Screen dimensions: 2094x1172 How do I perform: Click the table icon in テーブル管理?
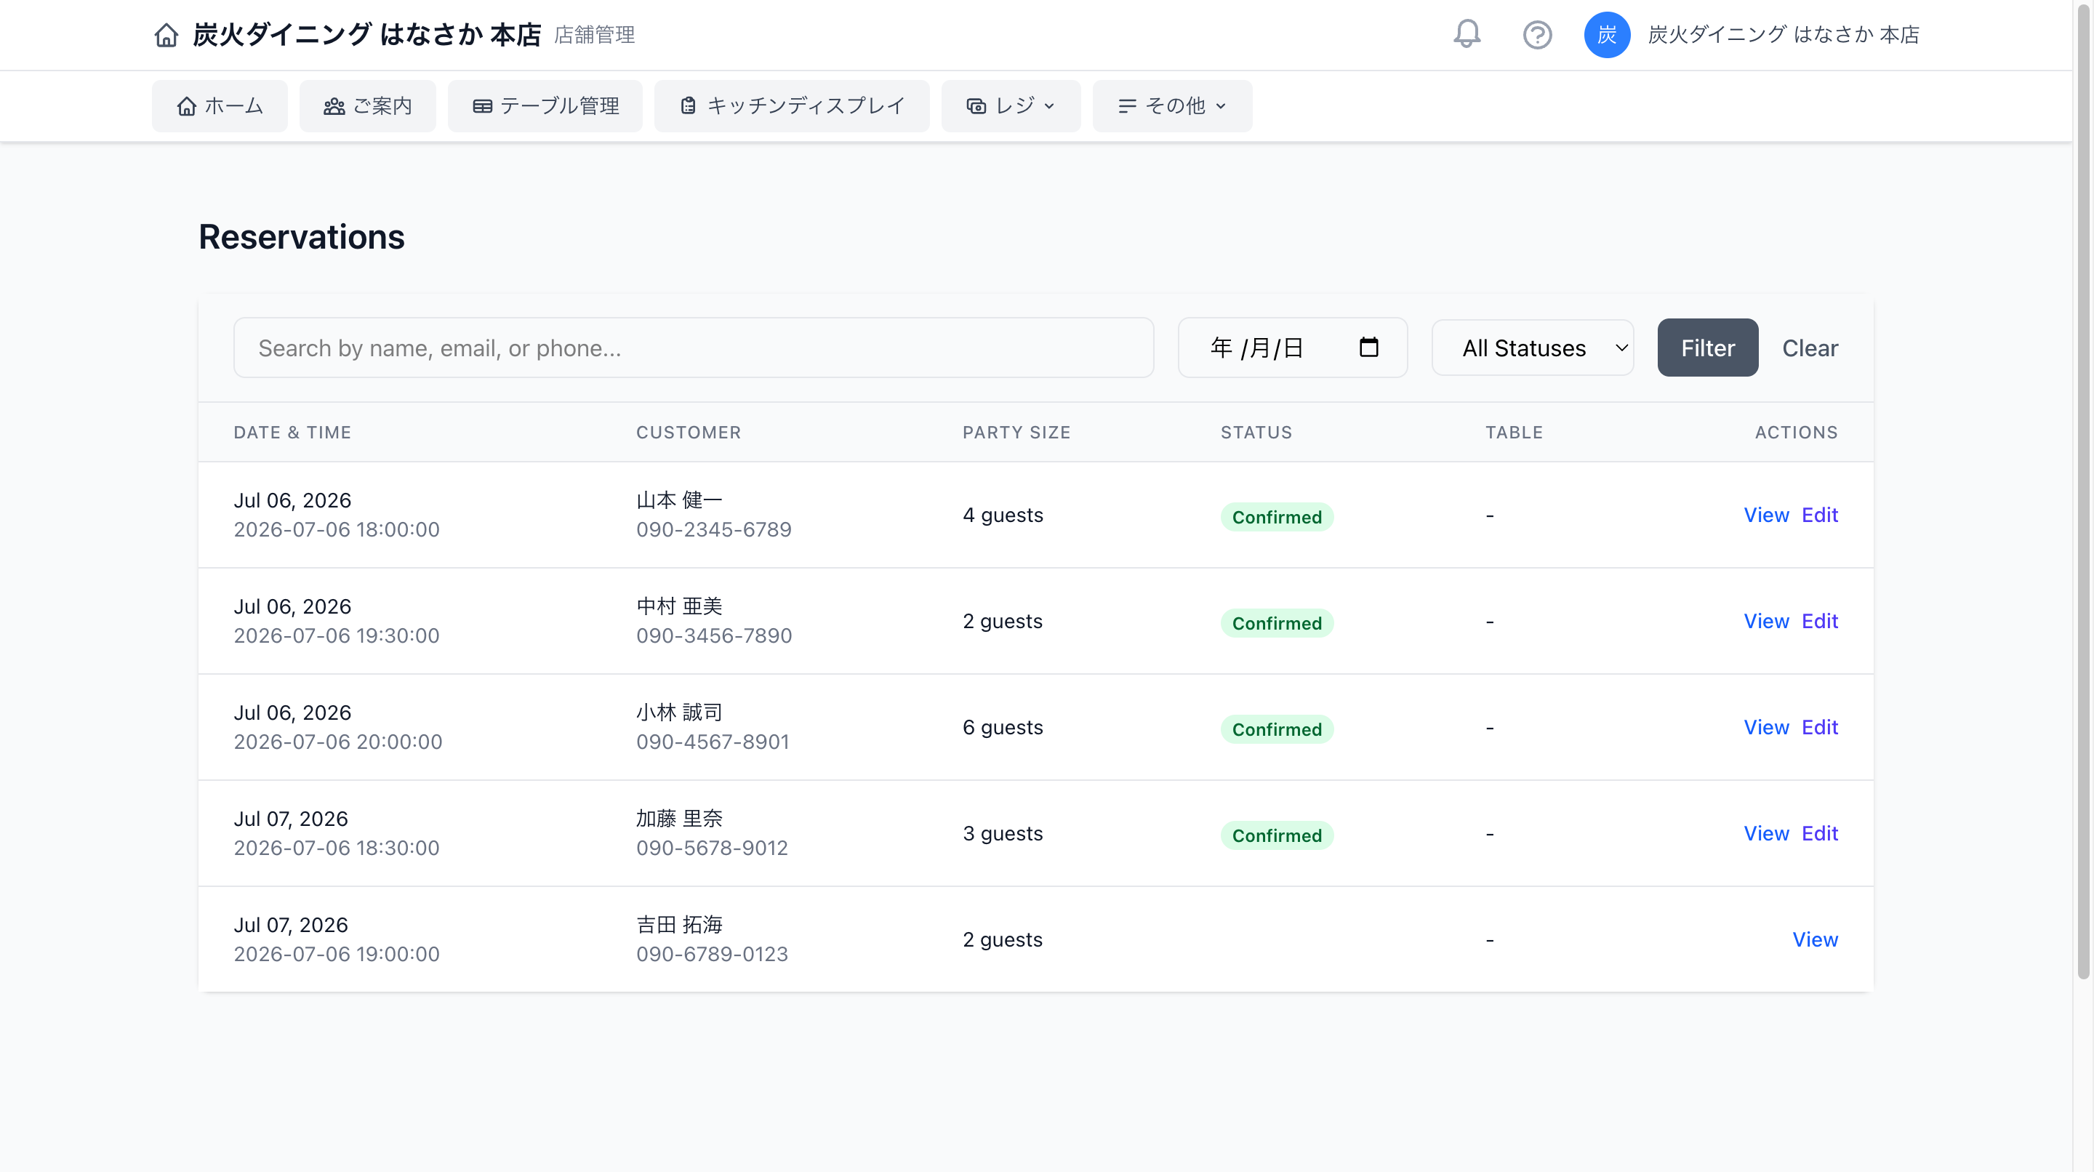click(482, 106)
